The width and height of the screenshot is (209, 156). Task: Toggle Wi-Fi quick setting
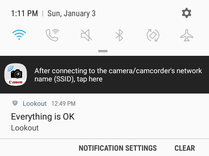(19, 35)
